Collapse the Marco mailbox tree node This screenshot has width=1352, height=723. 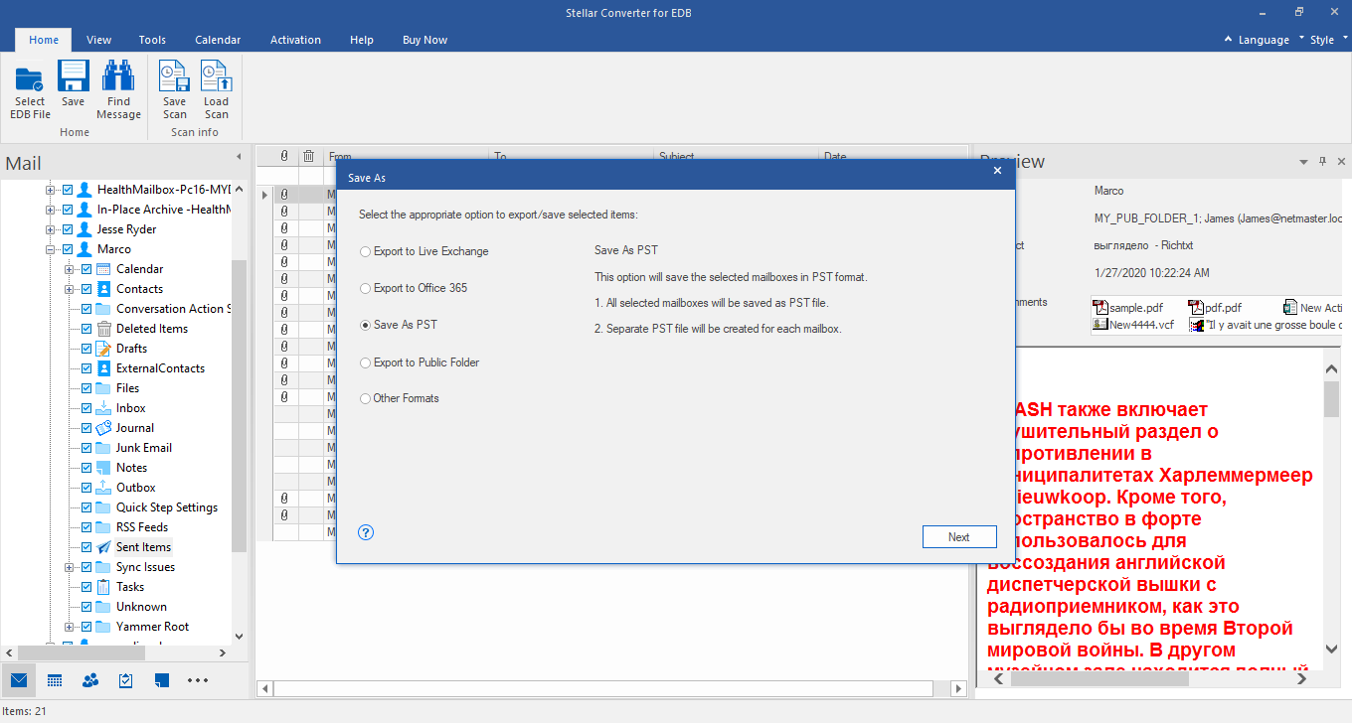pos(50,249)
